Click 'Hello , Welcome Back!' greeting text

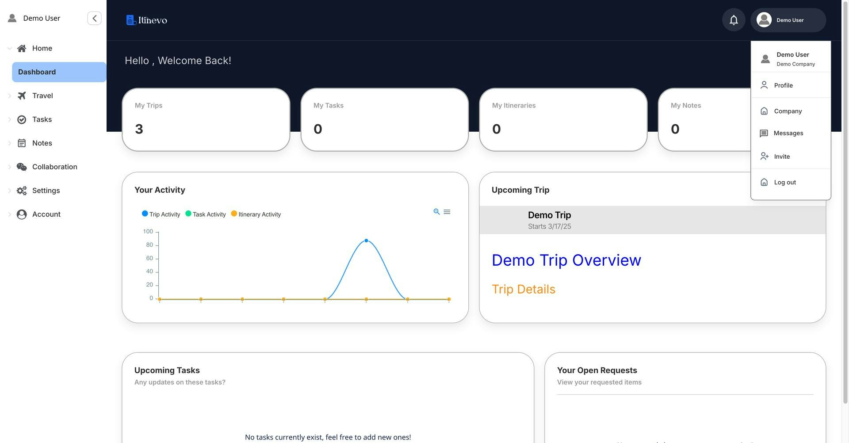pyautogui.click(x=178, y=61)
